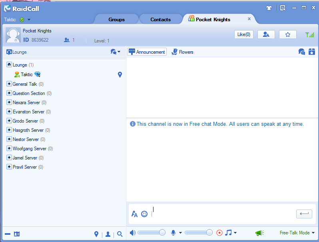The height and width of the screenshot is (242, 319).
Task: Expand the Question Section channel
Action: point(9,93)
